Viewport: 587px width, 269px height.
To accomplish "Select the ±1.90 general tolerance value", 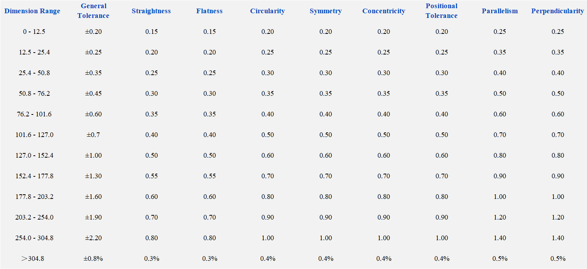I will (x=93, y=217).
